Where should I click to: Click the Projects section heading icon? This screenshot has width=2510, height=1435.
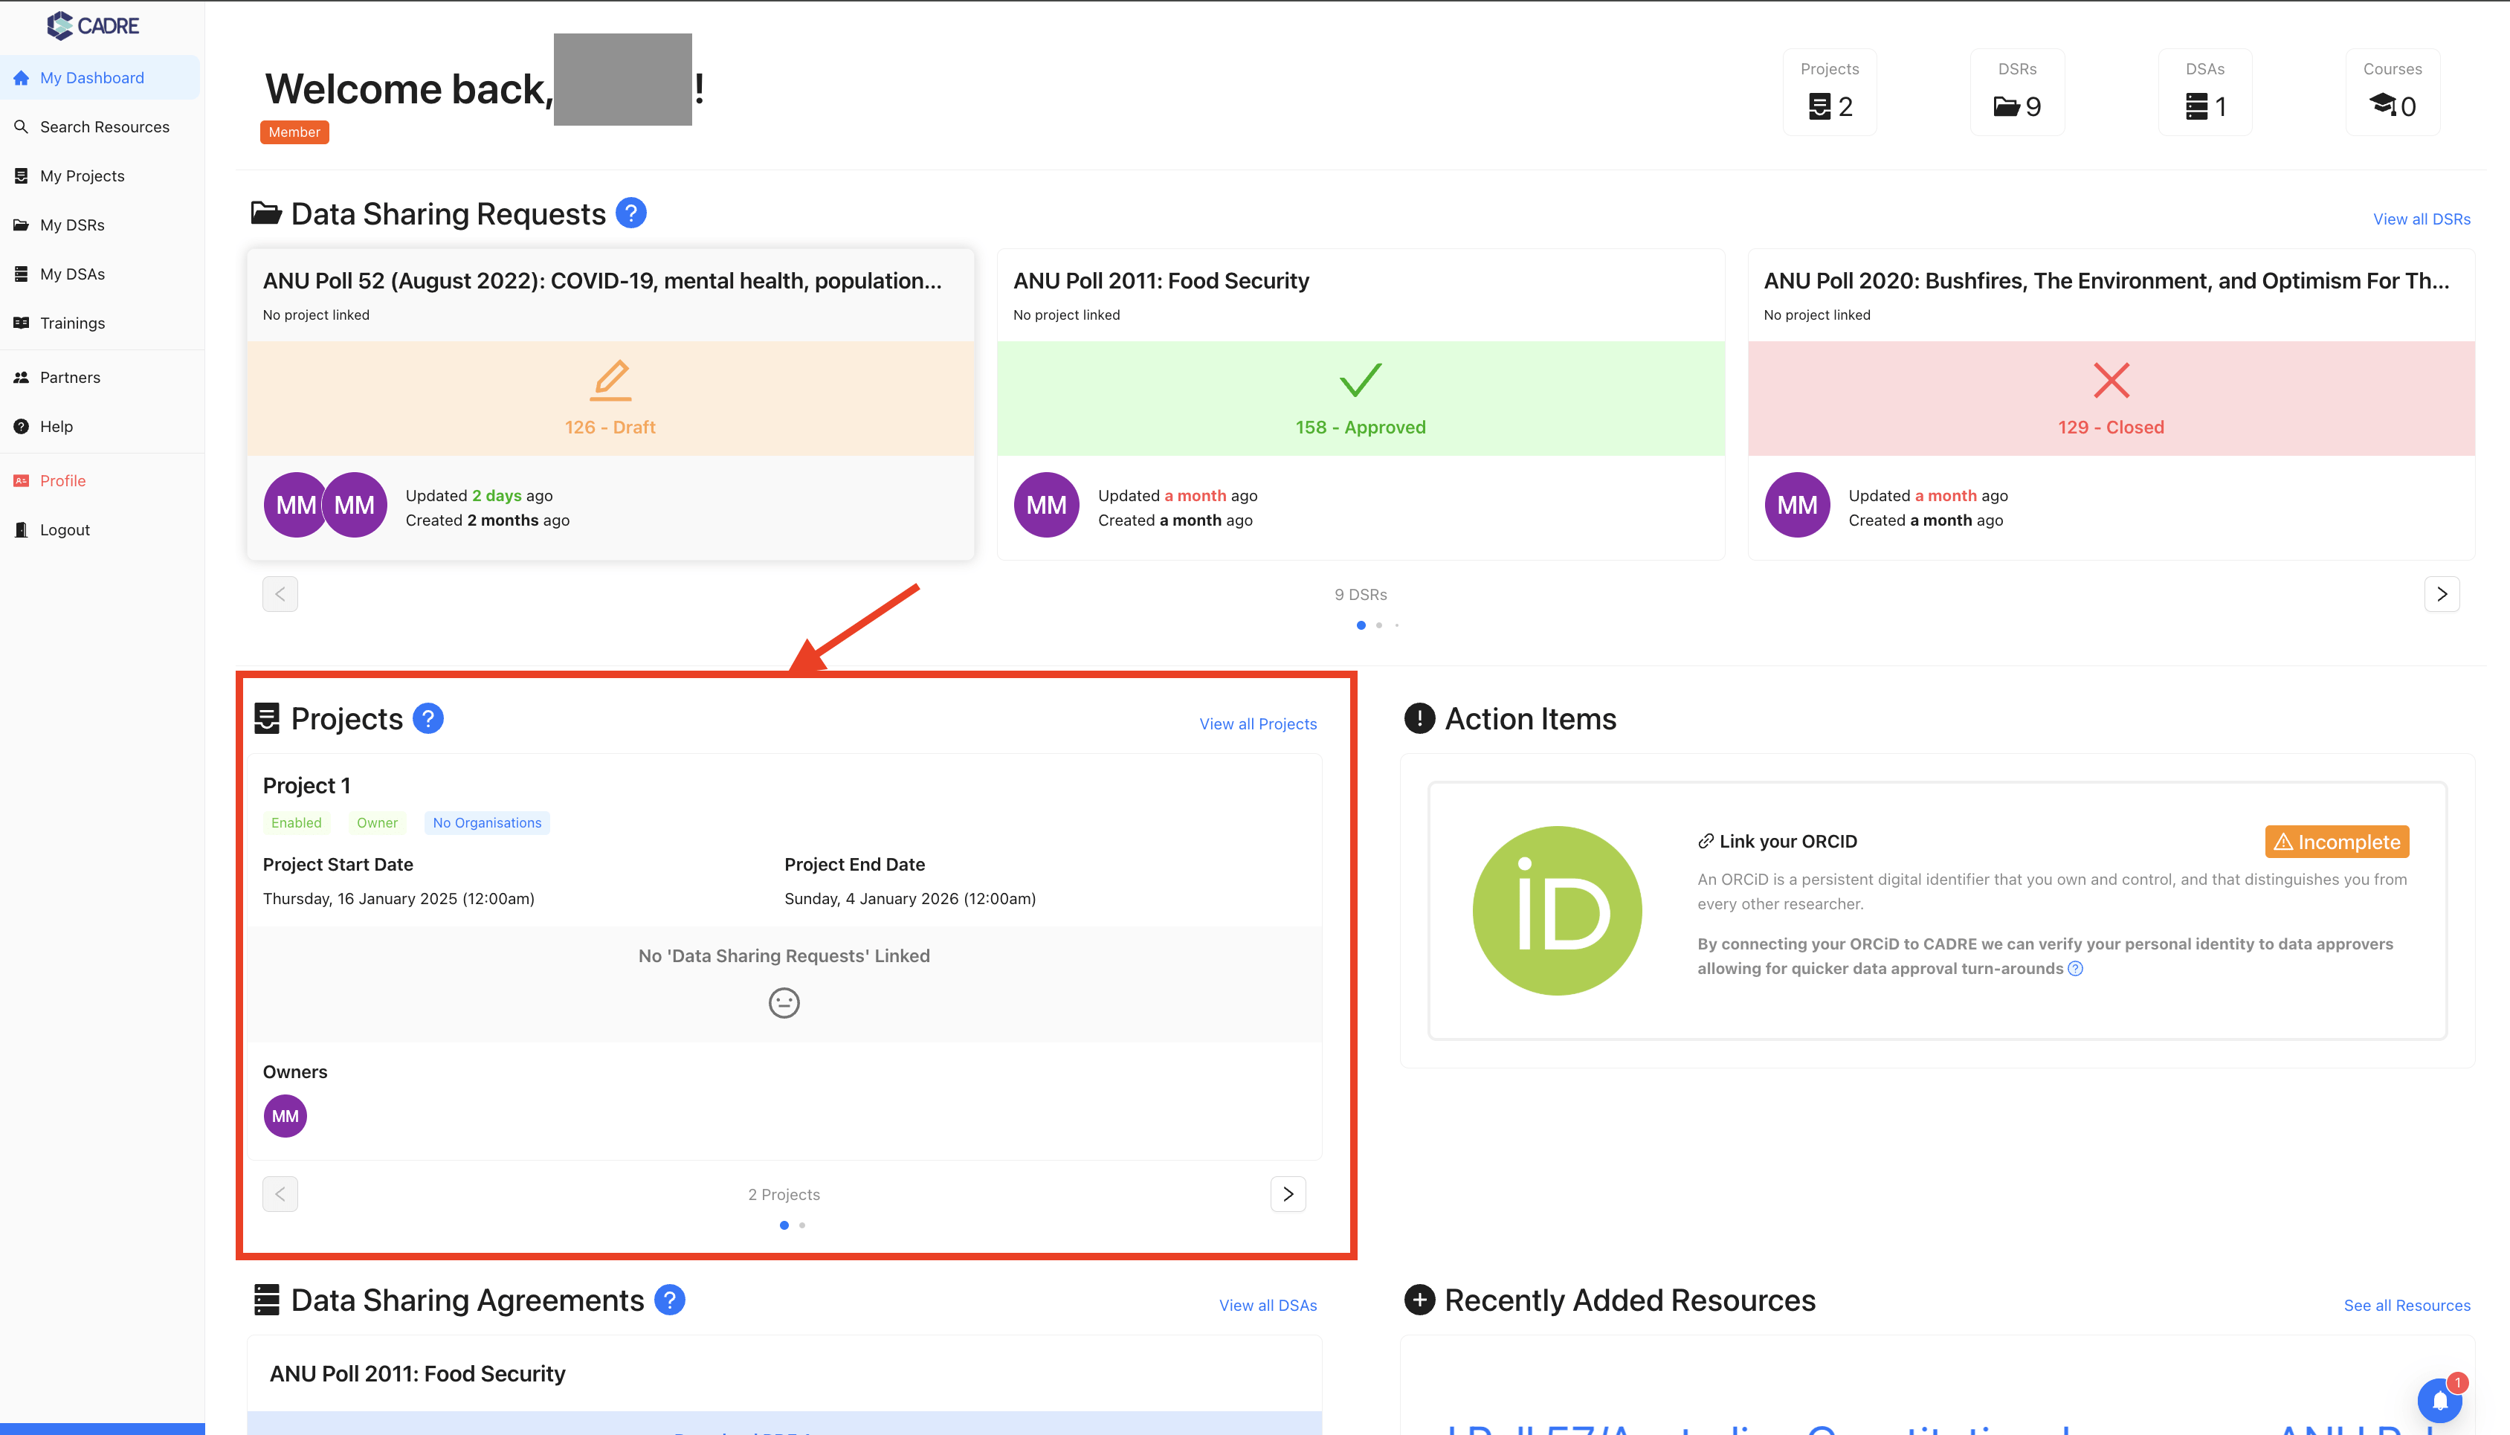(266, 718)
